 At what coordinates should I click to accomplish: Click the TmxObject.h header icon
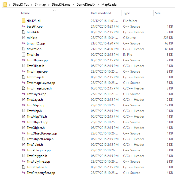[24, 128]
